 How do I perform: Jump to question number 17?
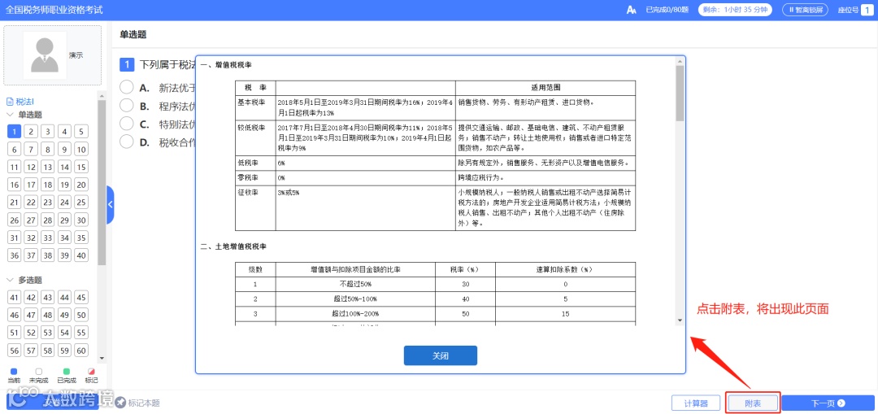tap(32, 185)
